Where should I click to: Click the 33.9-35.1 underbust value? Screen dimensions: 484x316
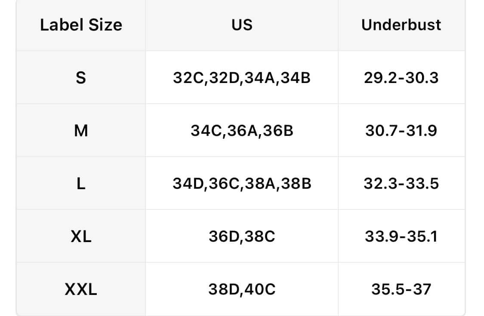point(401,236)
